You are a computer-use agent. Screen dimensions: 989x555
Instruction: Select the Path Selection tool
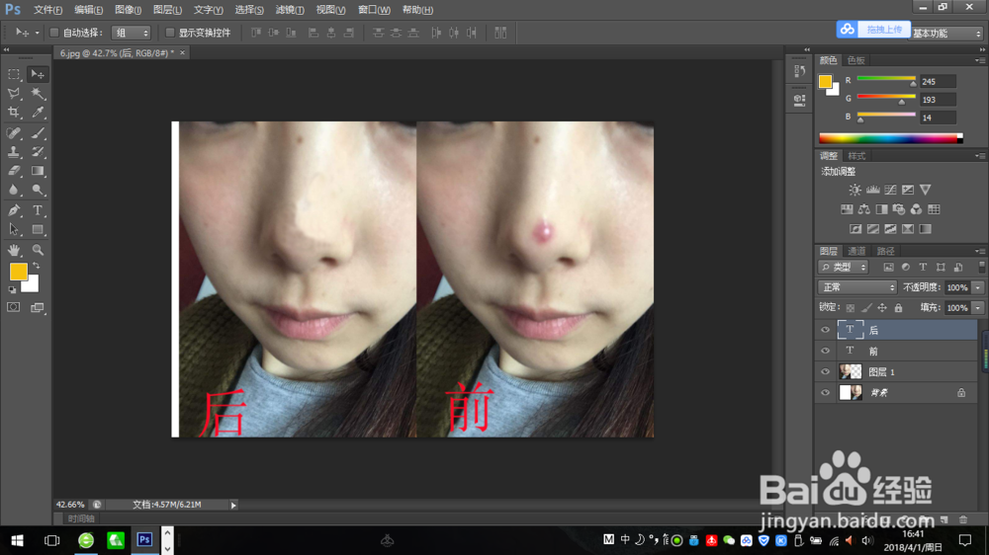click(x=14, y=229)
